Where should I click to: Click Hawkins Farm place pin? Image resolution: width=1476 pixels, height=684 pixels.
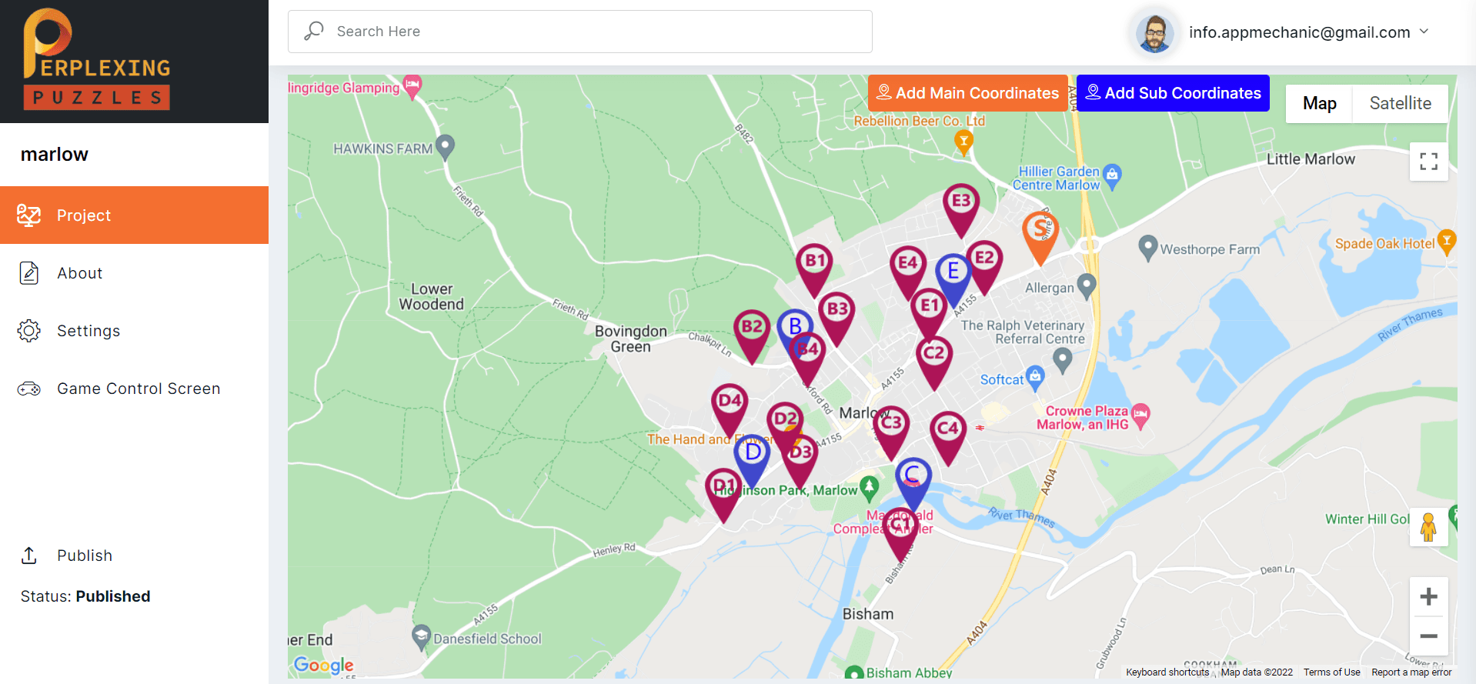445,147
